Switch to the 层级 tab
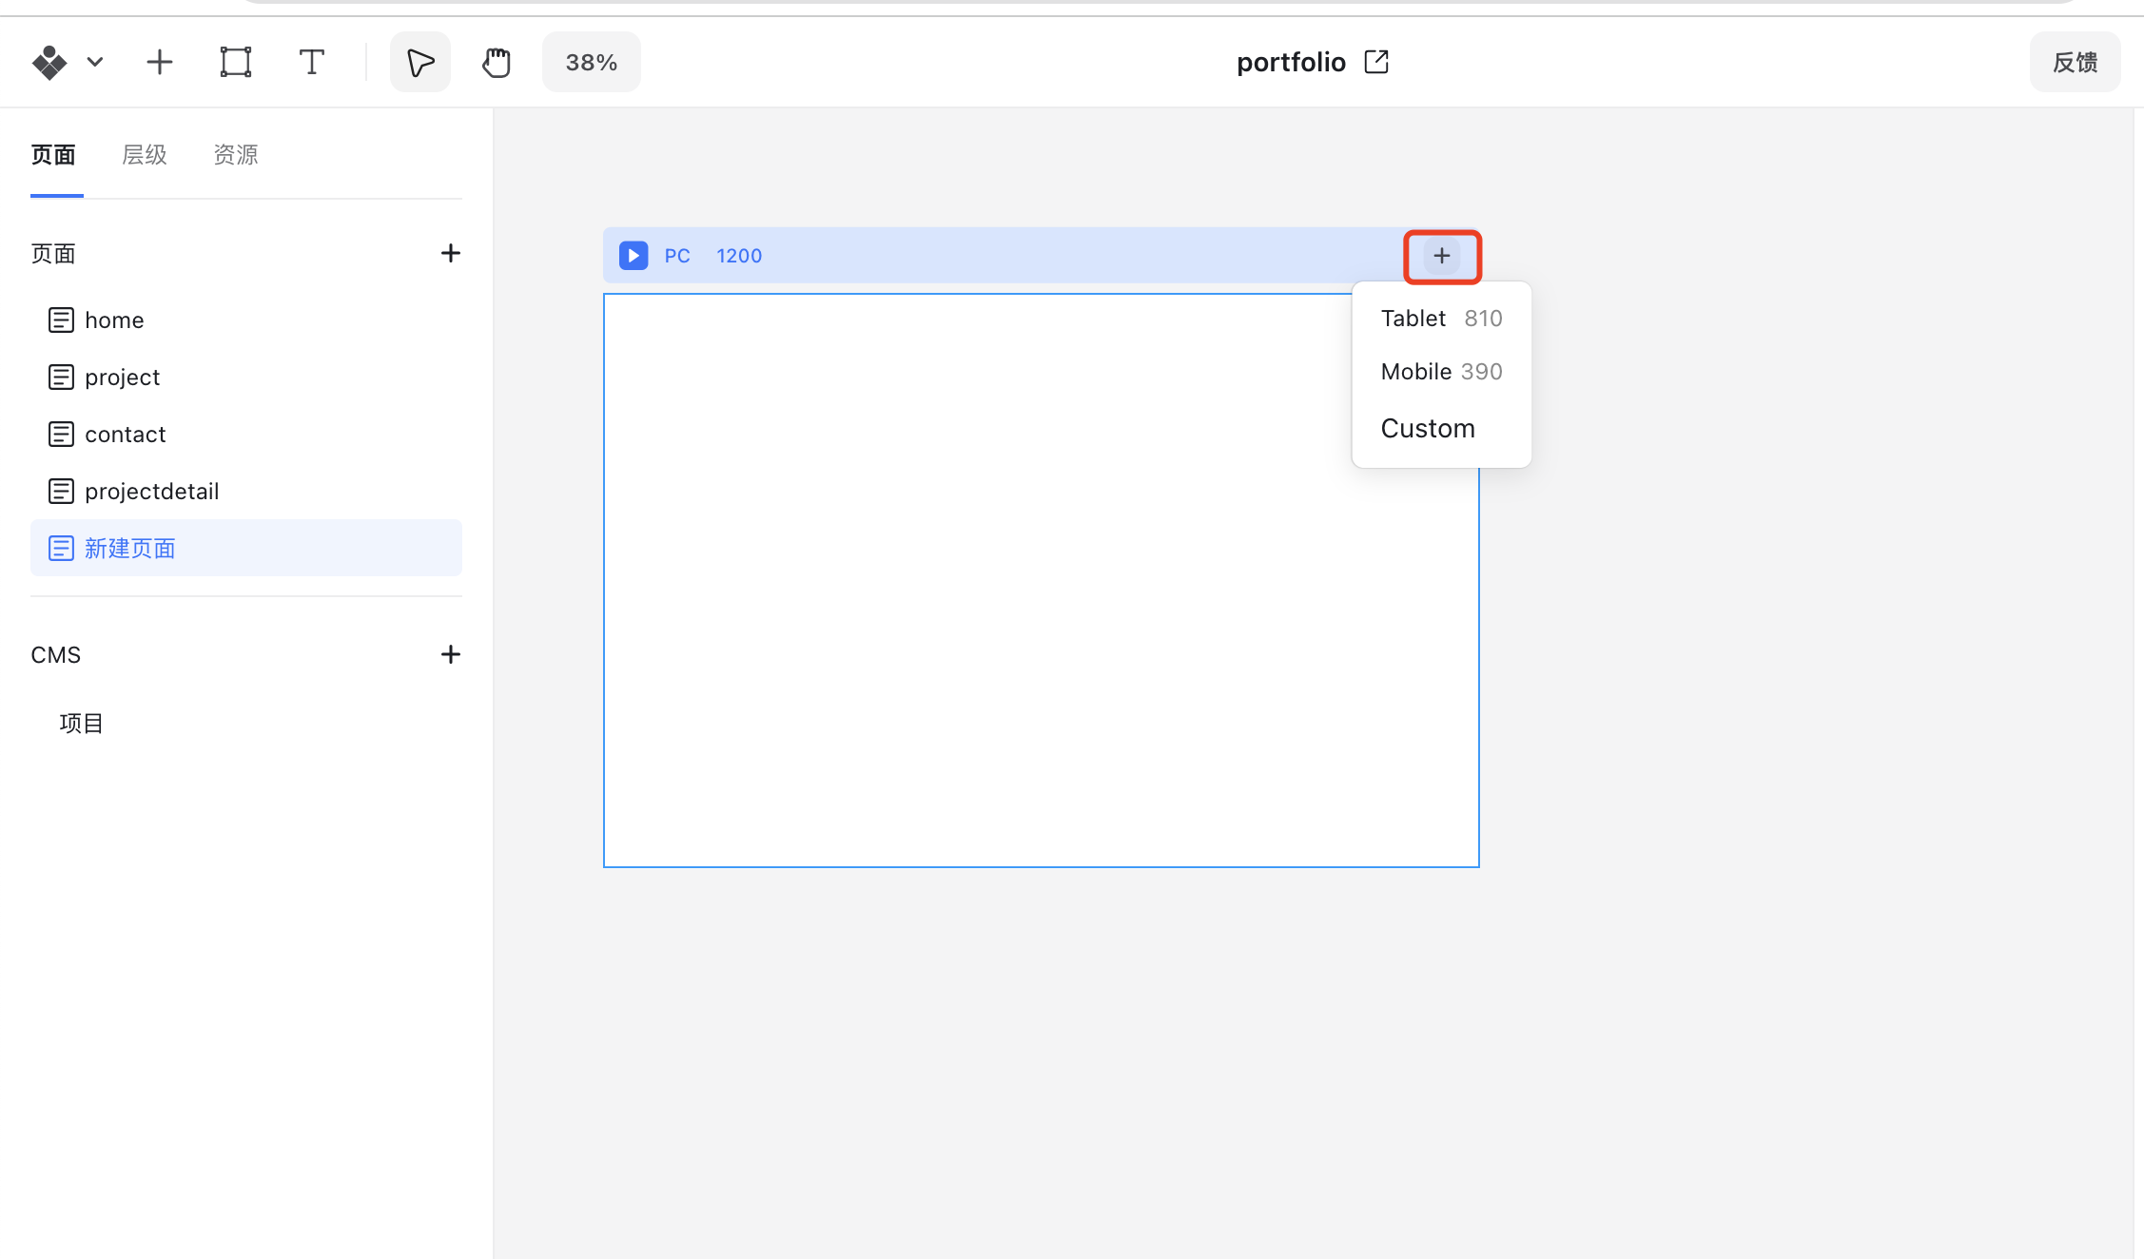Viewport: 2144px width, 1259px height. [145, 155]
